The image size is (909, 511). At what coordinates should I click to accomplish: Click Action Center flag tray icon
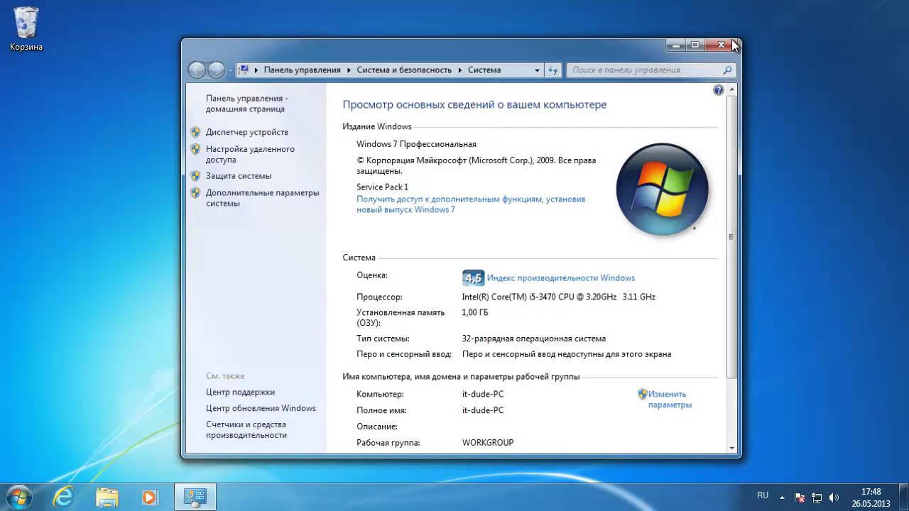(x=800, y=498)
